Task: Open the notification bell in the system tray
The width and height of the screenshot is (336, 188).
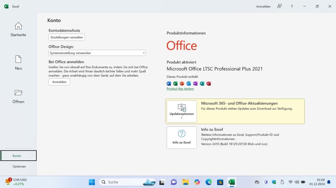Action: click(328, 182)
